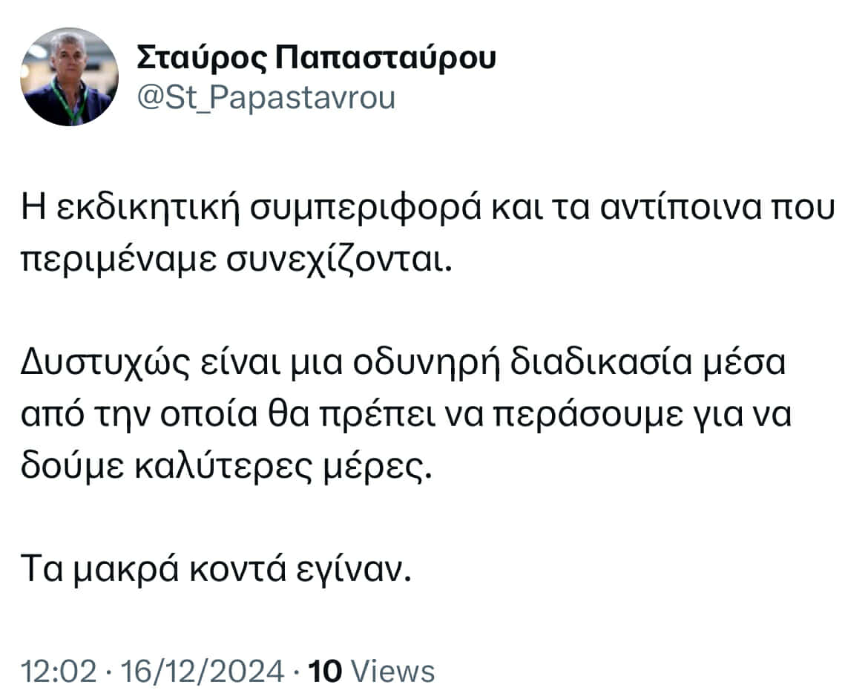Click the word Views
This screenshot has height=699, width=868.
click(393, 671)
